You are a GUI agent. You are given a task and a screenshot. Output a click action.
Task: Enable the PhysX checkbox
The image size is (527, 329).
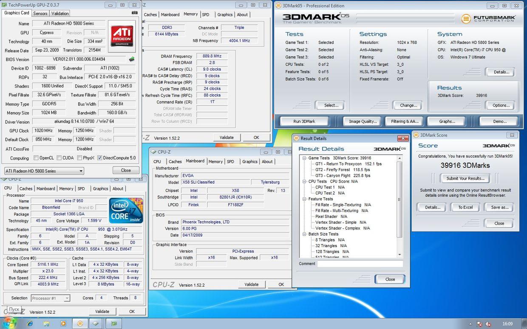79,158
